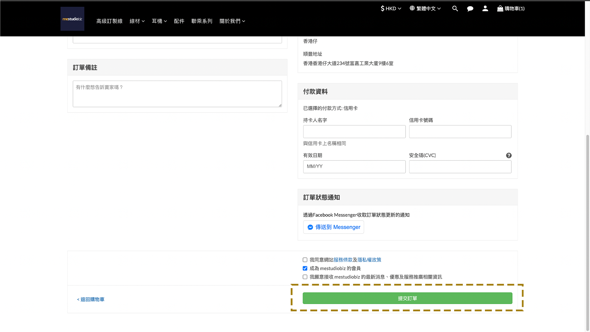Click the dollar sign currency icon

(x=383, y=9)
